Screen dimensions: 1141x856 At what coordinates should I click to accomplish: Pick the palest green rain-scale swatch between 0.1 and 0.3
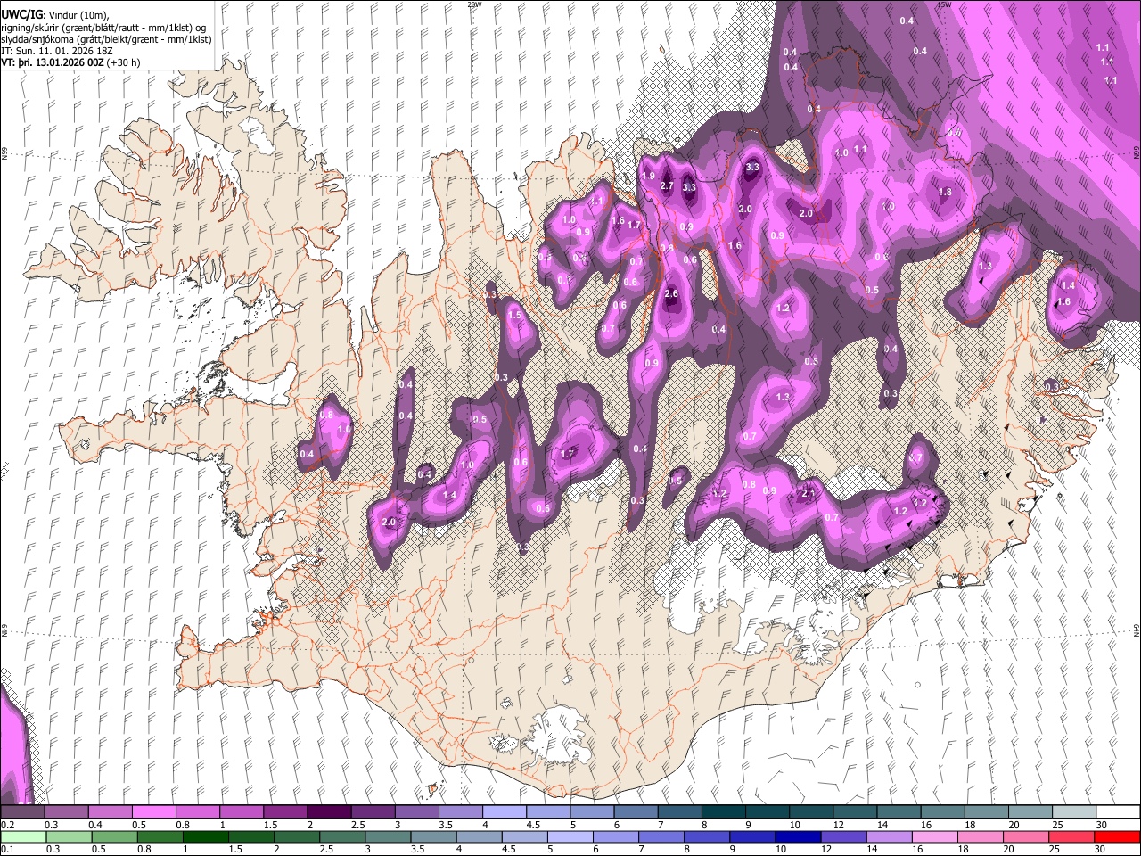[x=22, y=836]
